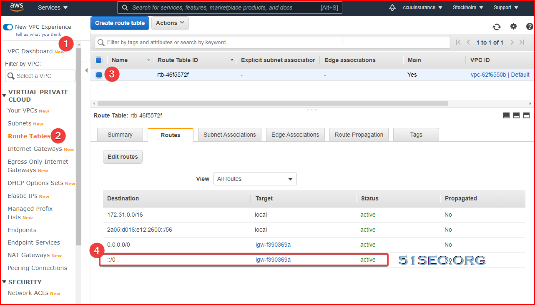The width and height of the screenshot is (535, 305).
Task: Collapse the left navigation sidebar
Action: 86,70
